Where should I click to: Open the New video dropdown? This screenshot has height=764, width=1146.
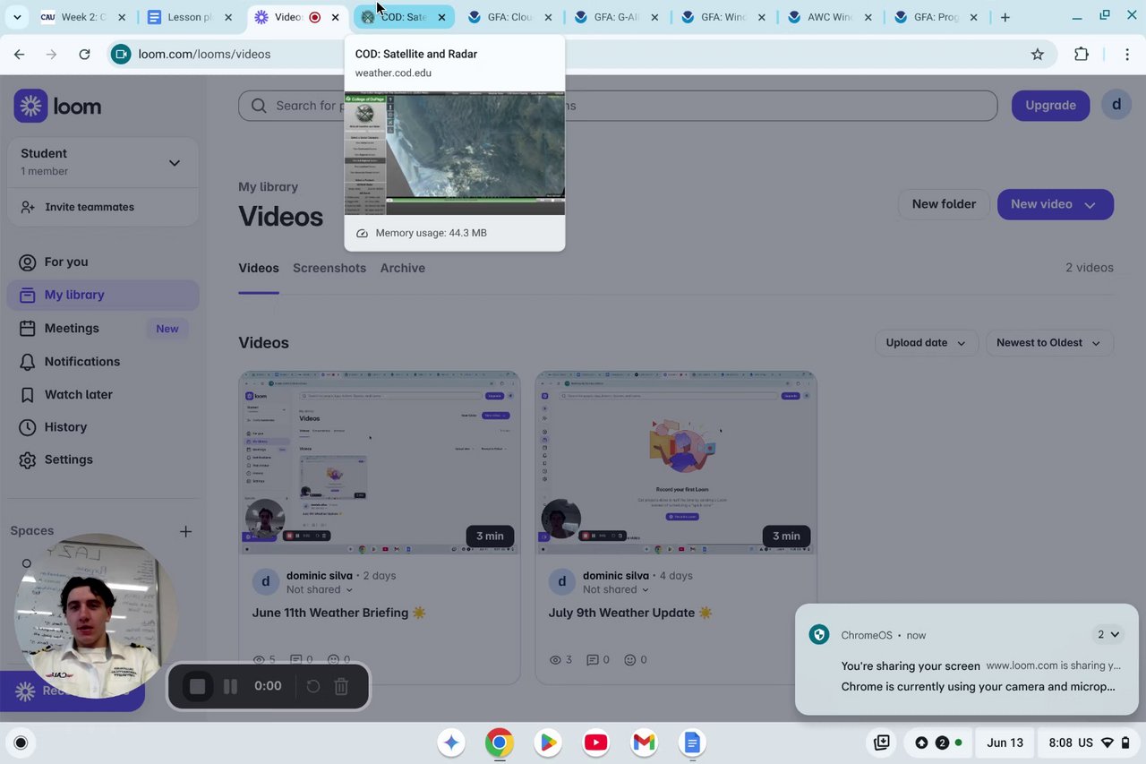[x=1056, y=204]
